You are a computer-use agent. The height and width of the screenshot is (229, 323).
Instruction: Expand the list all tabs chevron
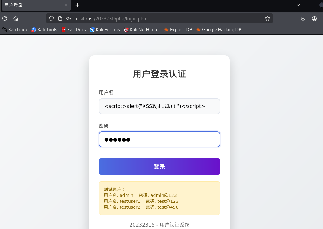298,5
